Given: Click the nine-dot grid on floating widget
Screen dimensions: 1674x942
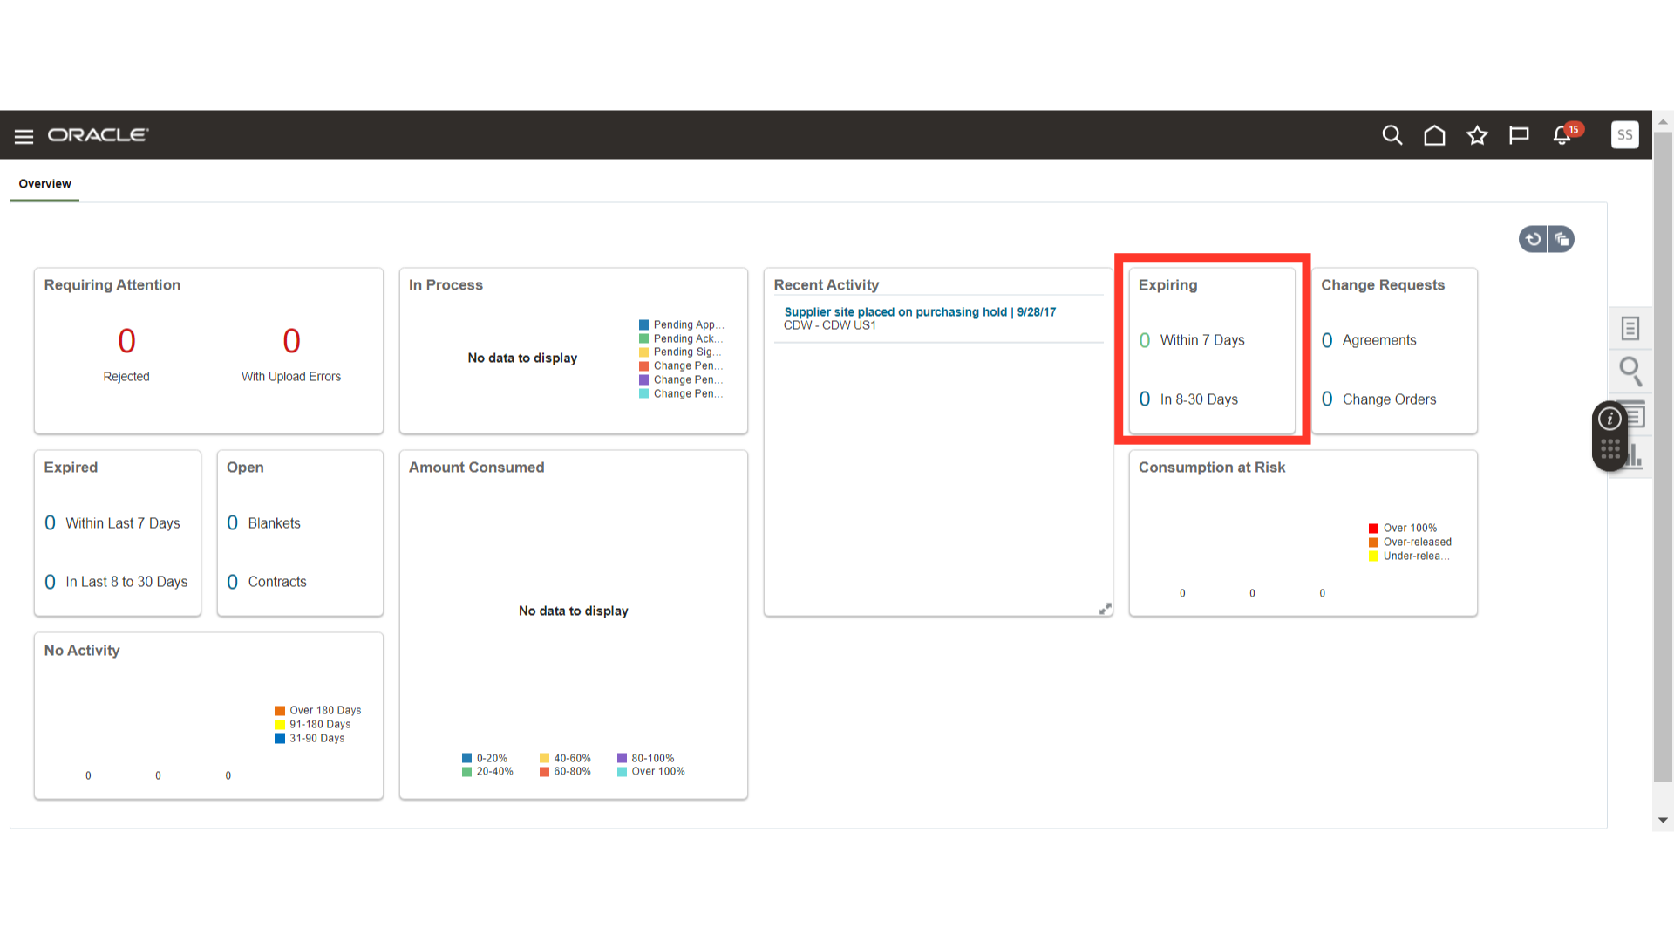Looking at the screenshot, I should point(1609,450).
